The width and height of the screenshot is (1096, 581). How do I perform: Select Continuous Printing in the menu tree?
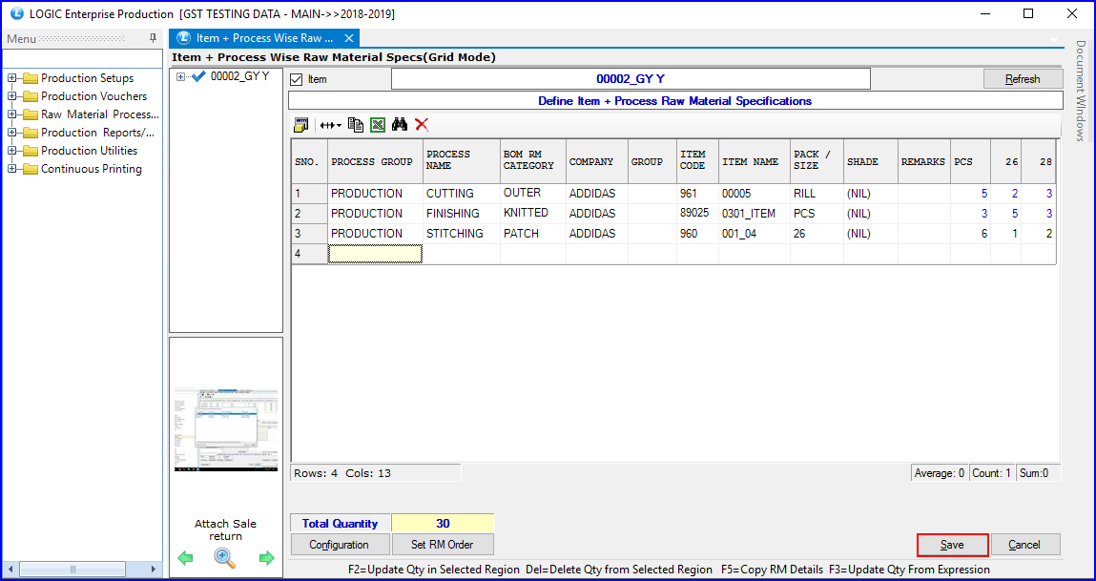[x=92, y=169]
